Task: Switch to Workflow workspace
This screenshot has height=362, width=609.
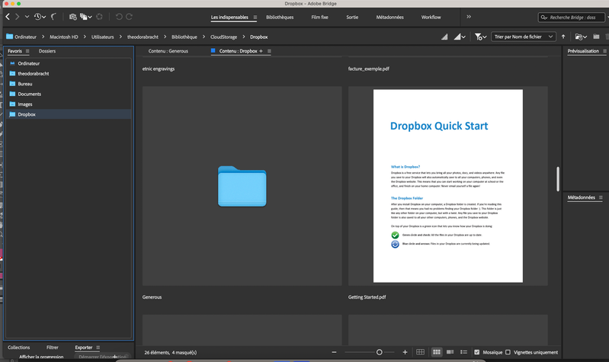Action: click(431, 17)
